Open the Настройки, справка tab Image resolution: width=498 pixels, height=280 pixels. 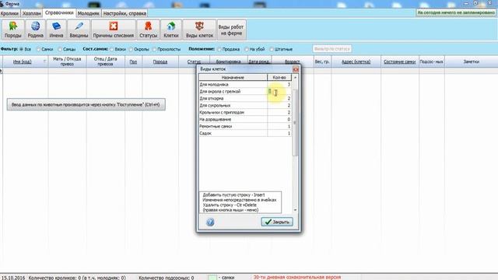(124, 14)
